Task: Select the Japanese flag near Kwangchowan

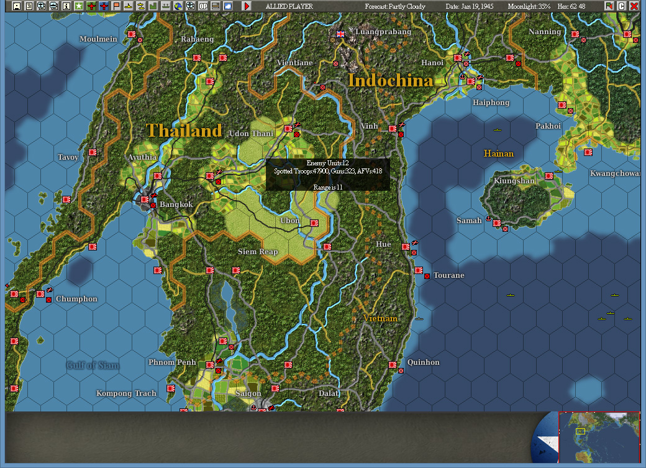Action: coord(588,152)
